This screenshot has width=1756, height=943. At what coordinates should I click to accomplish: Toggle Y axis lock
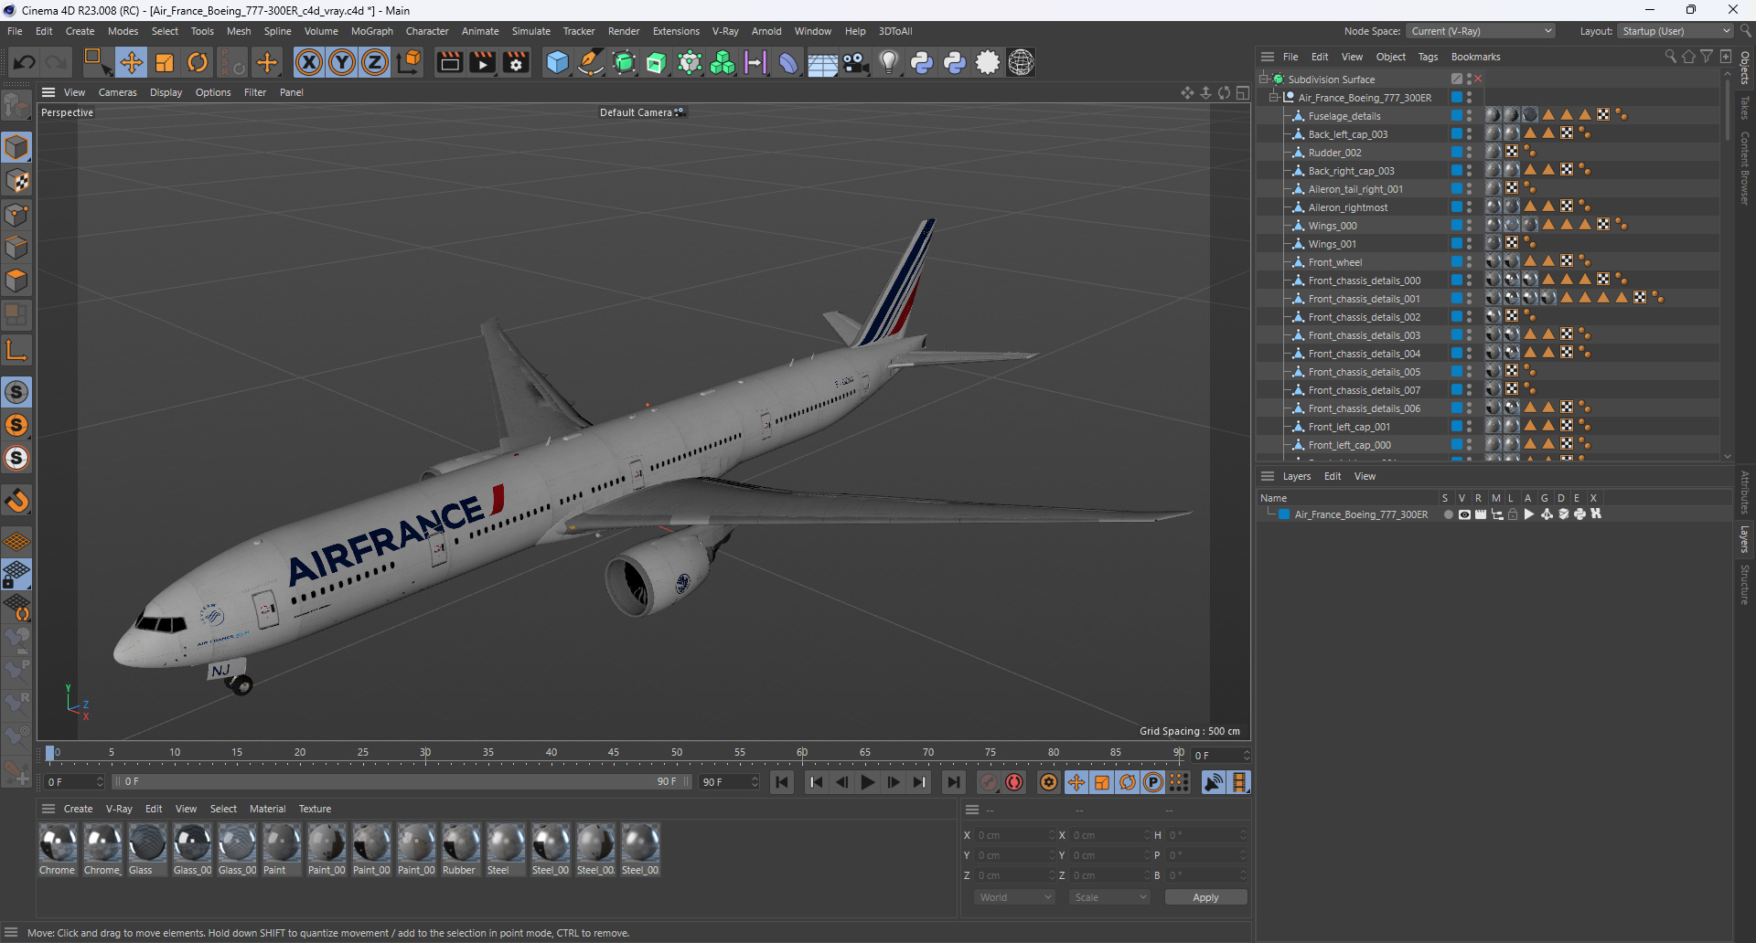coord(342,62)
